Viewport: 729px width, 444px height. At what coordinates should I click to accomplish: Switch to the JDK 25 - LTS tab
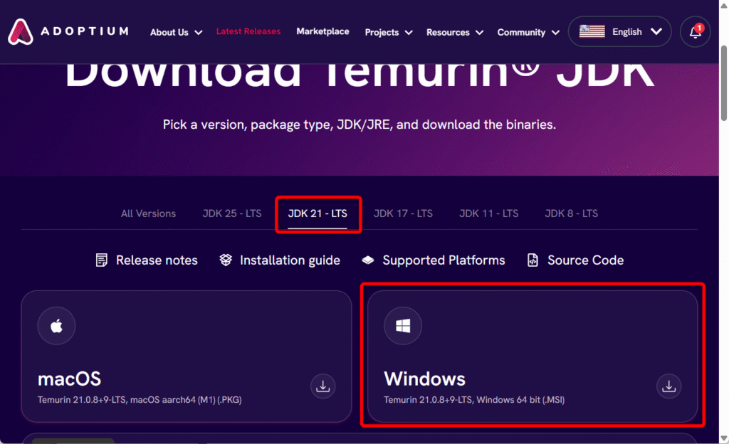click(231, 213)
